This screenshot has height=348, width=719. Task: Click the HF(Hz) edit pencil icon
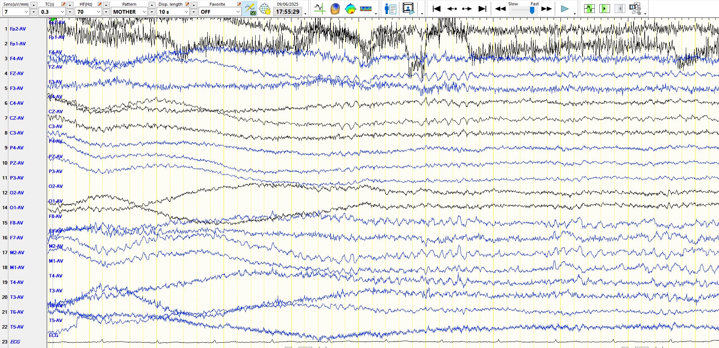point(99,4)
